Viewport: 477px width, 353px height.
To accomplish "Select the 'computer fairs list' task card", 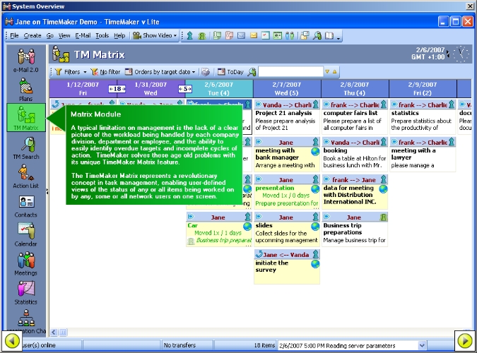I will coord(355,117).
